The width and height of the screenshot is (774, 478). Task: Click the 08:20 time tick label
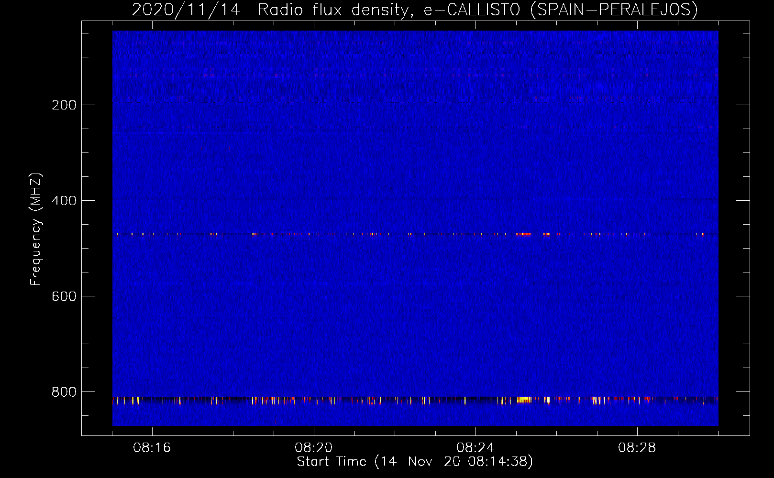(x=314, y=448)
